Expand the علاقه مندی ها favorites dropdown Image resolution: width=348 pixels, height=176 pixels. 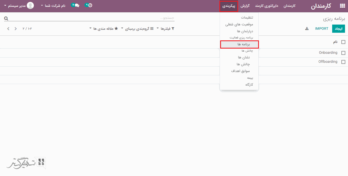click(x=104, y=29)
